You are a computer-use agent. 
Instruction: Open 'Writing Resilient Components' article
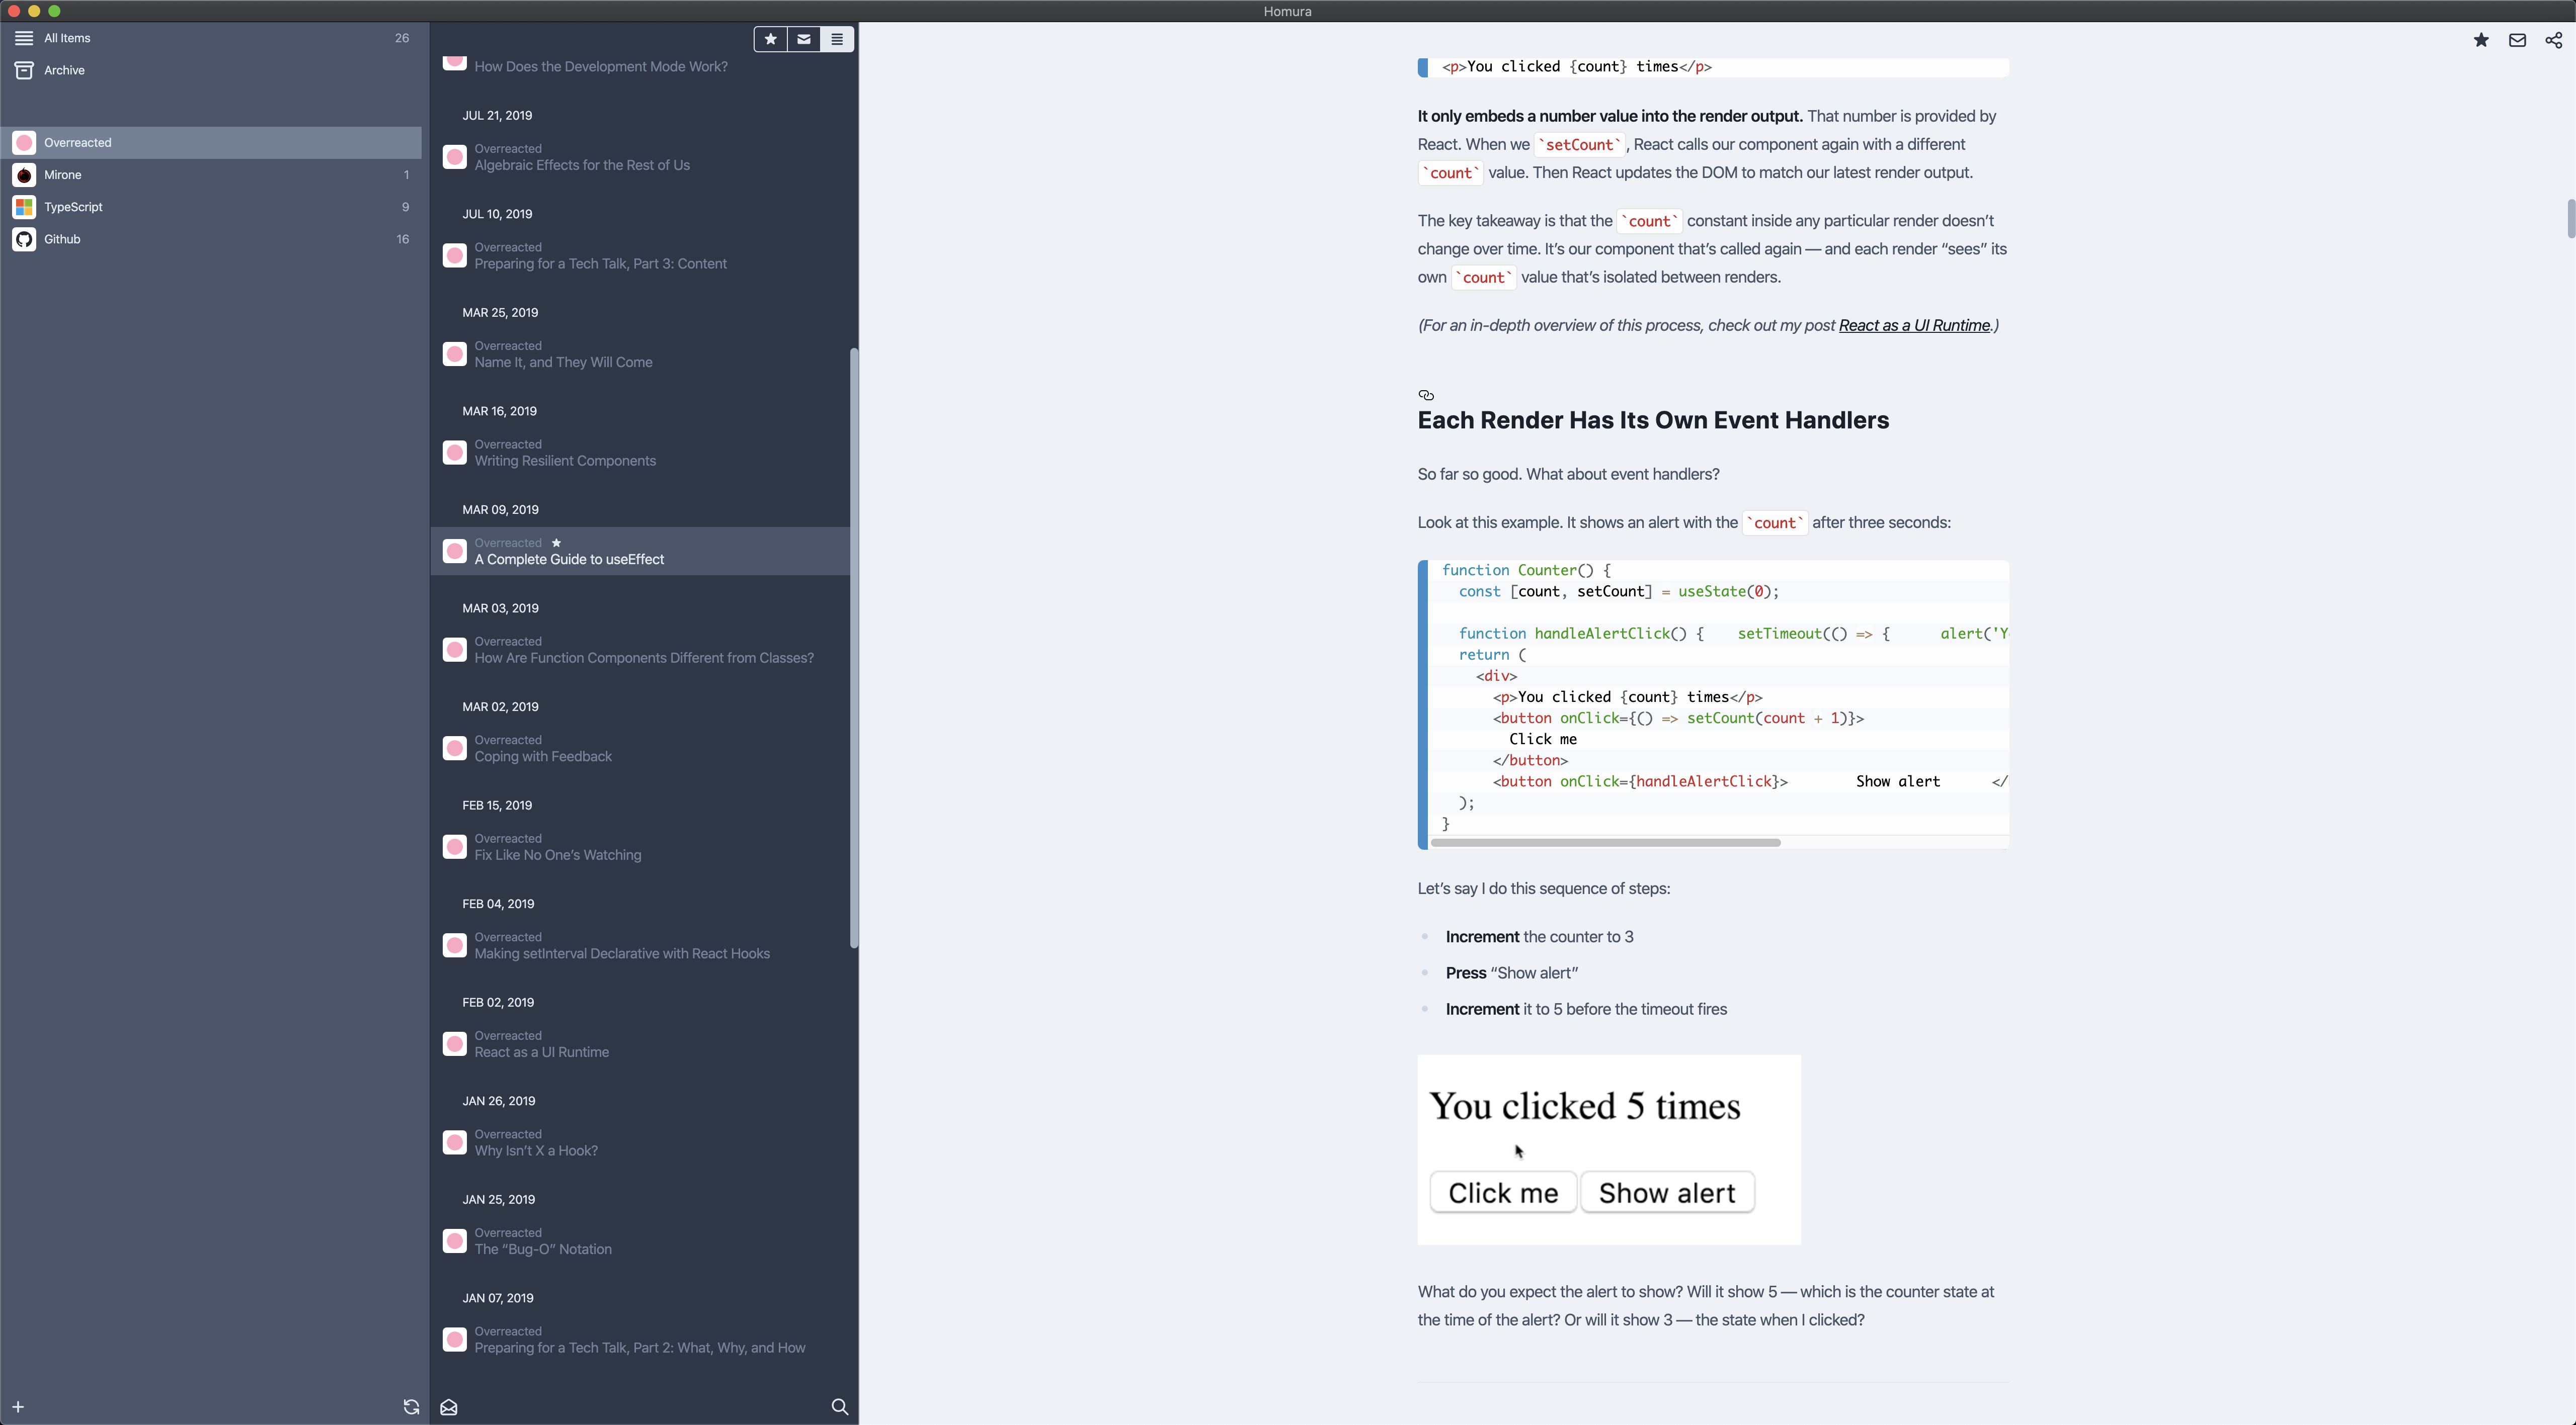(x=565, y=461)
